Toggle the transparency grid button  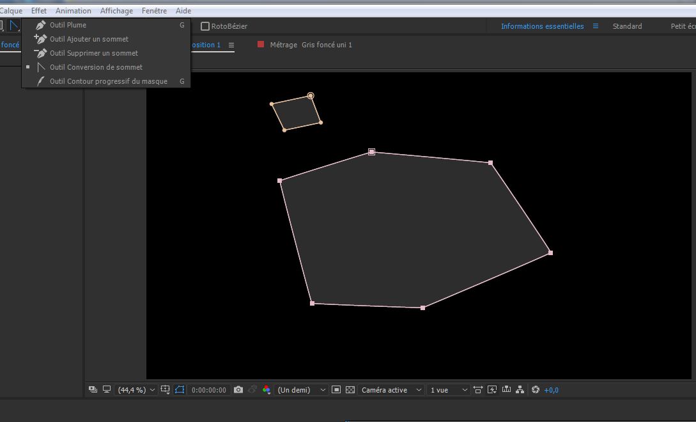point(350,389)
